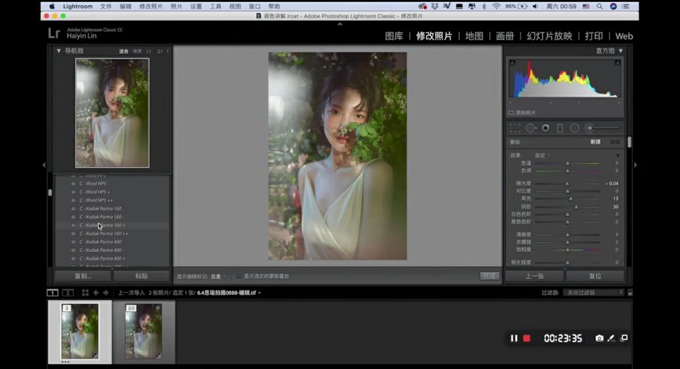Switch to the 打印 Print module
This screenshot has height=369, width=680.
click(594, 36)
